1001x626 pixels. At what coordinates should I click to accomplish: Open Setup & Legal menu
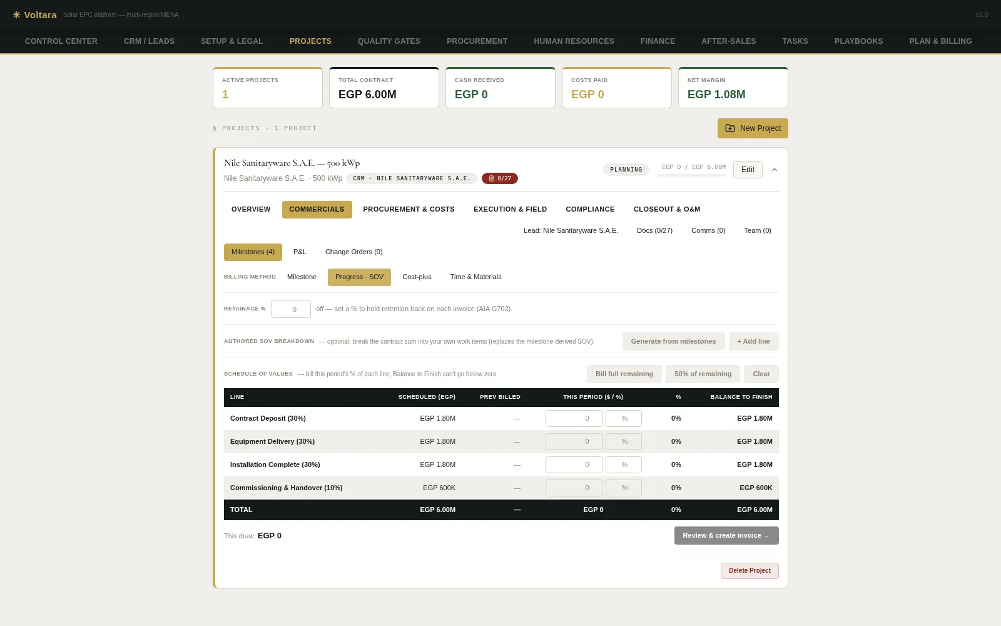tap(232, 41)
